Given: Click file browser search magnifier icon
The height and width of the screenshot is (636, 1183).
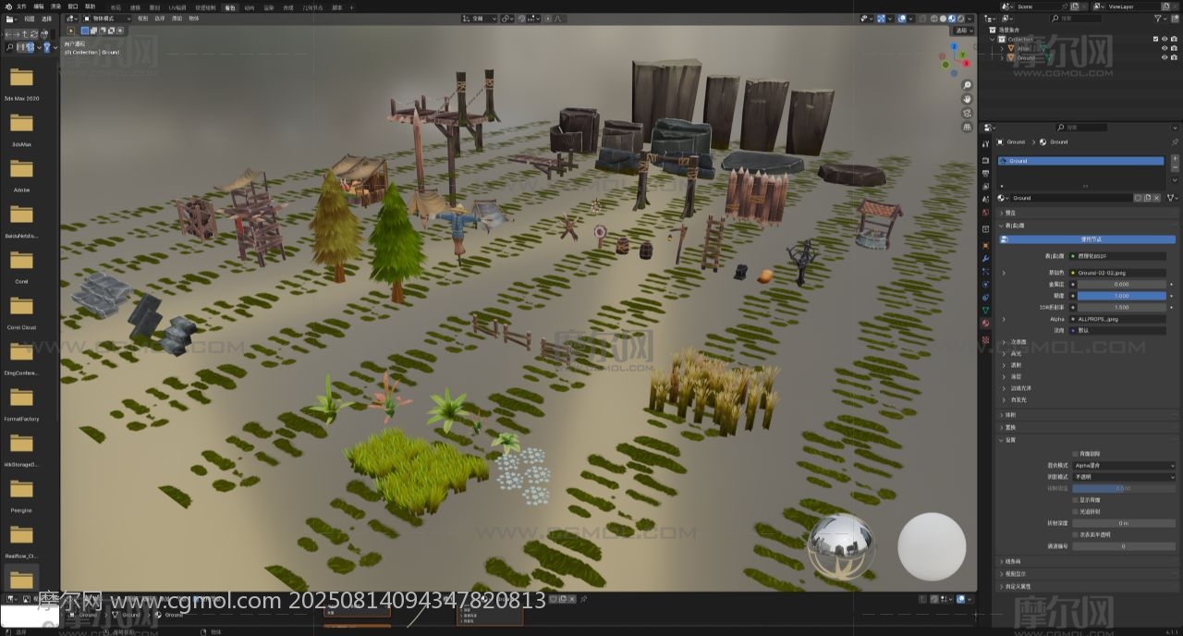Looking at the screenshot, I should (x=10, y=47).
